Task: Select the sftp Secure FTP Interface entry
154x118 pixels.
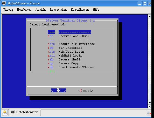Action: coord(71,44)
